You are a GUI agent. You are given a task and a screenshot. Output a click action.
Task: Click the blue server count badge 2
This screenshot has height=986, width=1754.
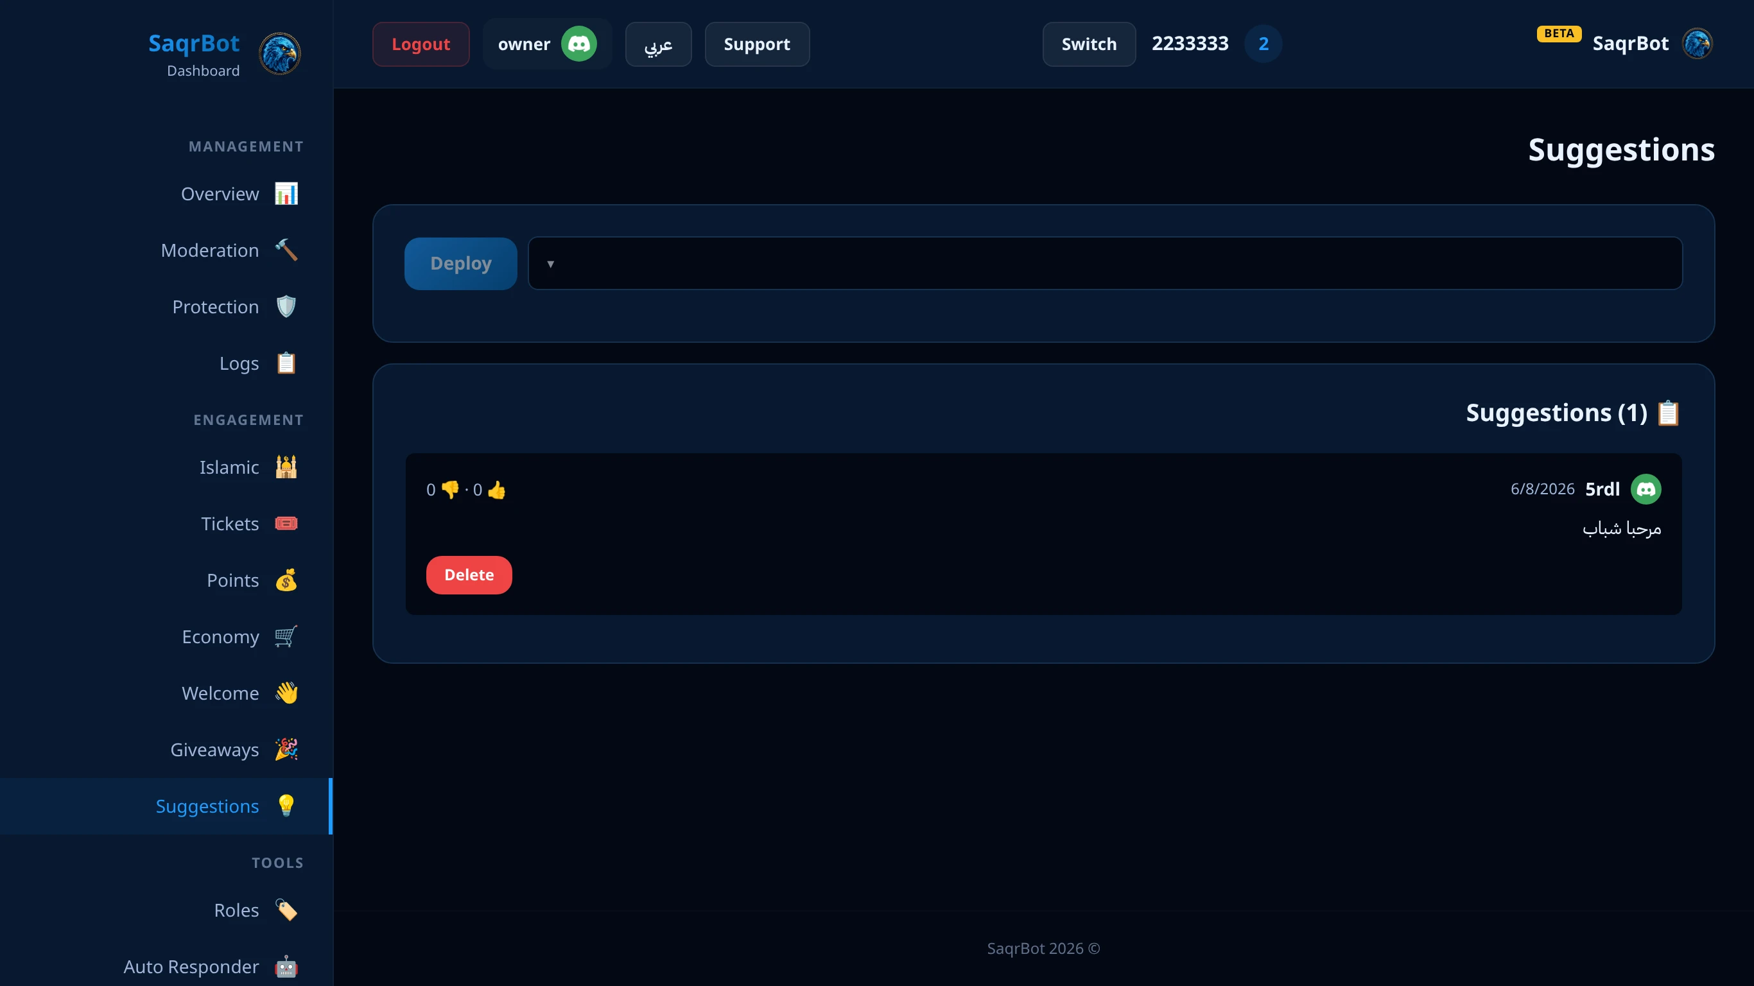click(x=1263, y=44)
